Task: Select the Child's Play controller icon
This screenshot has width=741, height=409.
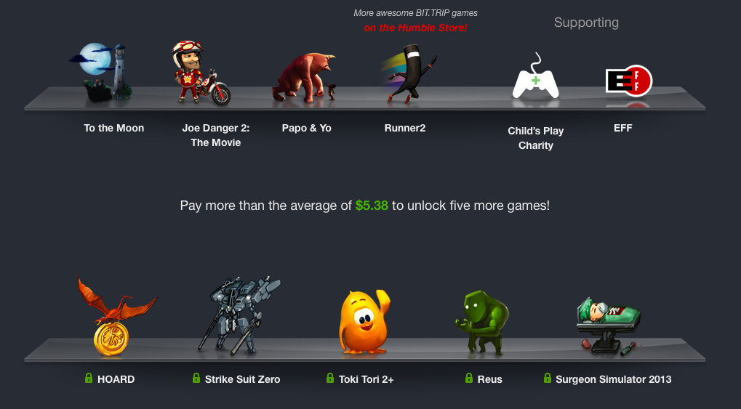Action: (535, 76)
